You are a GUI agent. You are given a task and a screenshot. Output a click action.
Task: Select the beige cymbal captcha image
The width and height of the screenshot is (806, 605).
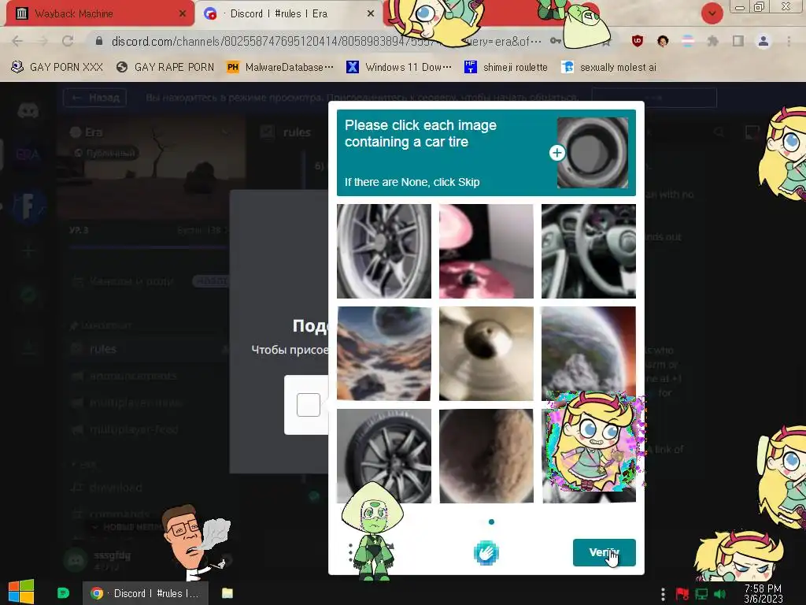pyautogui.click(x=486, y=354)
